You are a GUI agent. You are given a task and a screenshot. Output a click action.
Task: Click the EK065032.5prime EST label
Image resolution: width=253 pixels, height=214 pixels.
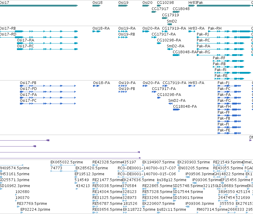[x=67, y=162]
